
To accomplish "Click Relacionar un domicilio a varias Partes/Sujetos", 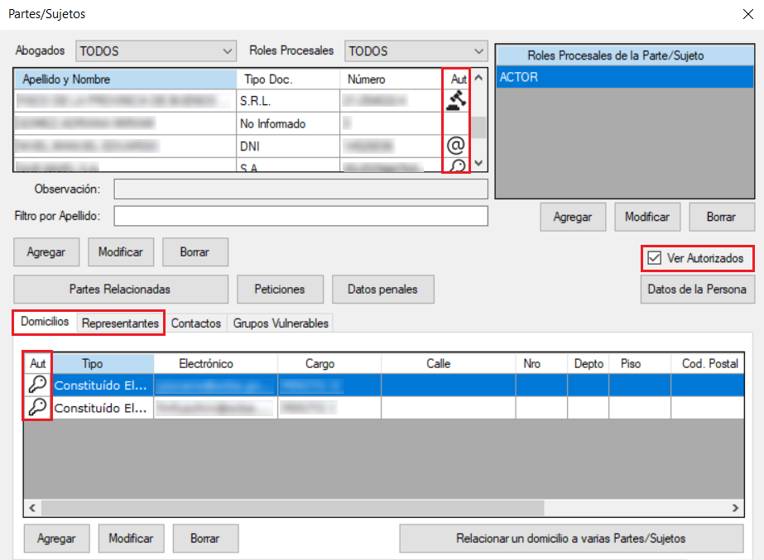I will click(570, 538).
